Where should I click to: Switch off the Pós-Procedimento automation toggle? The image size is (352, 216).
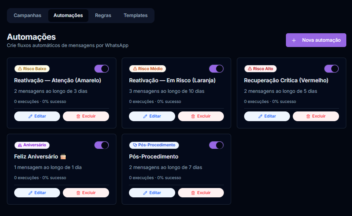(216, 145)
